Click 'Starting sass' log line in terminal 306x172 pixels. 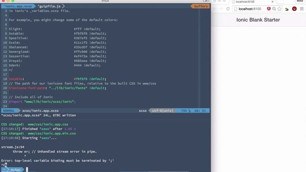pyautogui.click(x=29, y=138)
